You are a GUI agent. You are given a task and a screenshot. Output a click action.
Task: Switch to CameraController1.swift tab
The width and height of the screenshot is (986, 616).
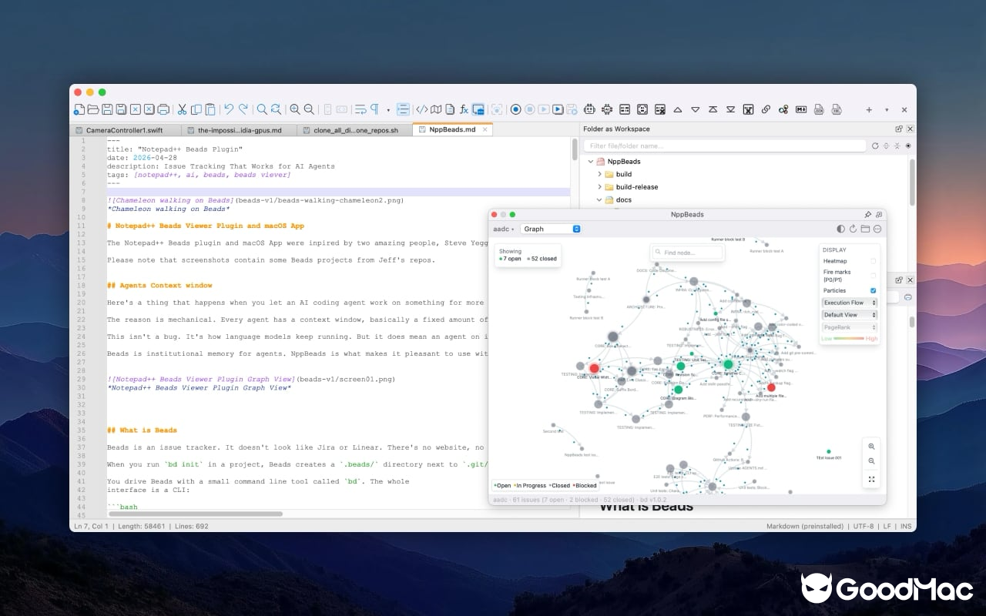(x=125, y=130)
